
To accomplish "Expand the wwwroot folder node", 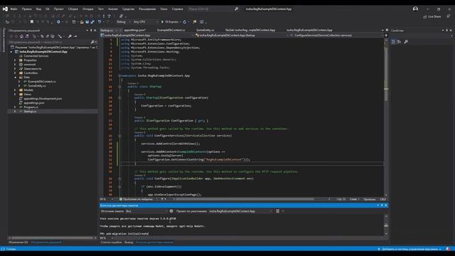I will [15, 65].
